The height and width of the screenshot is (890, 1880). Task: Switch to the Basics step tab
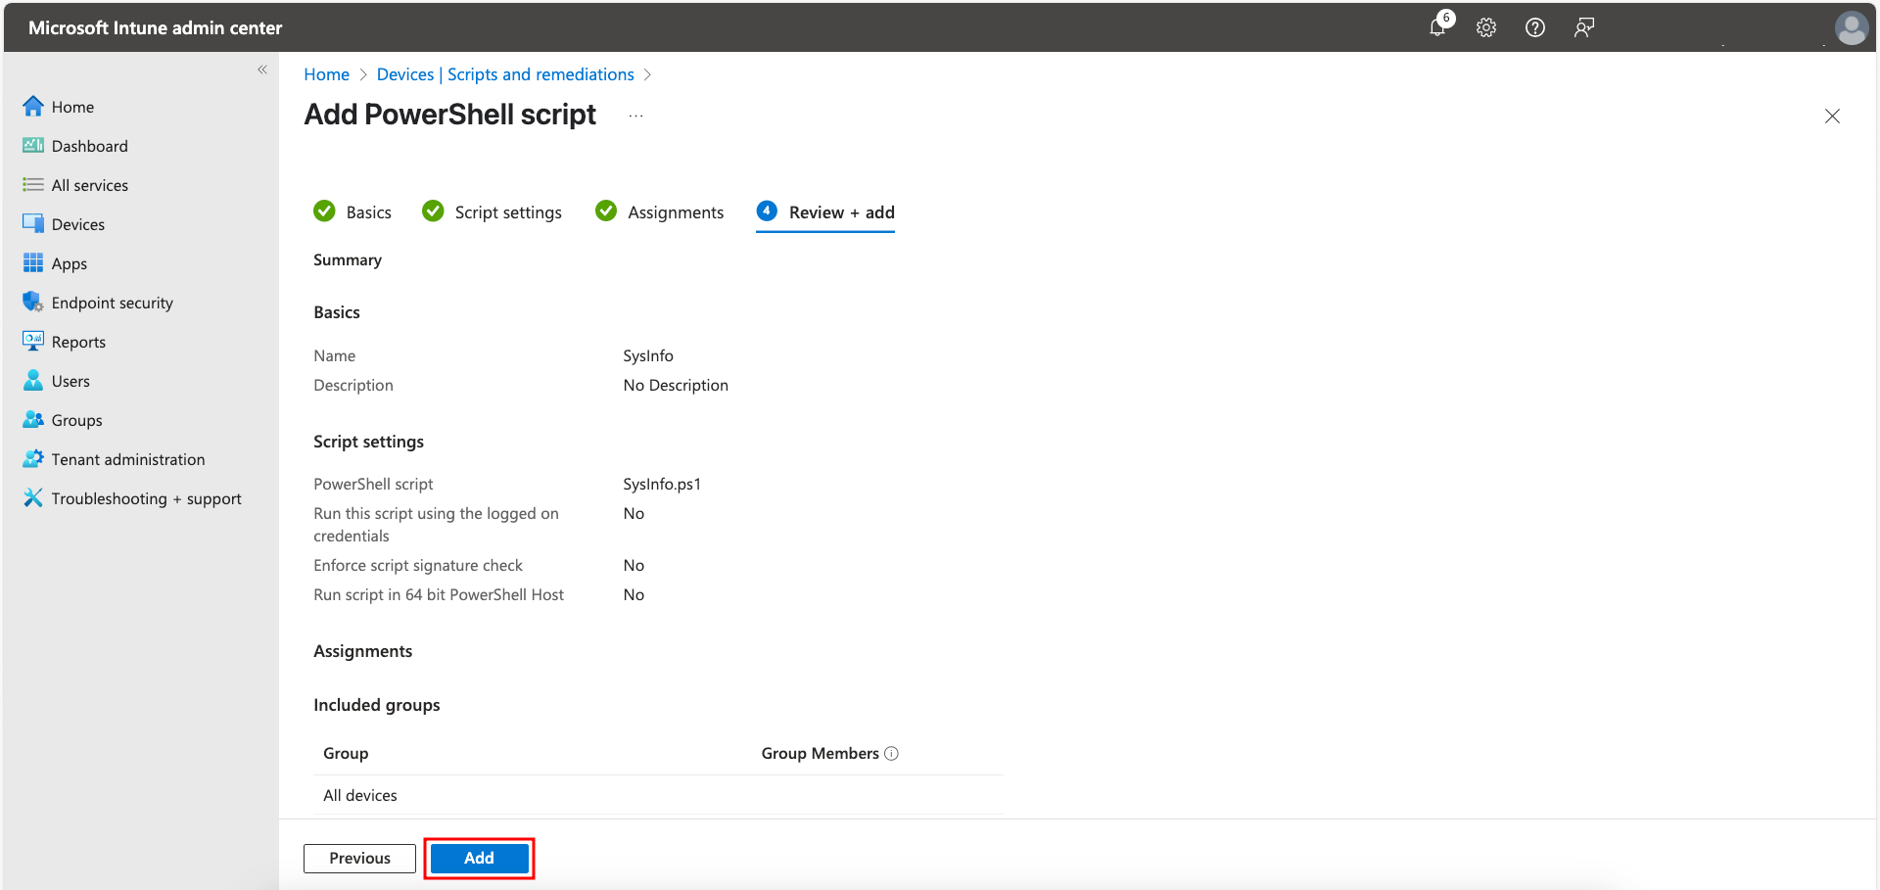pos(352,212)
